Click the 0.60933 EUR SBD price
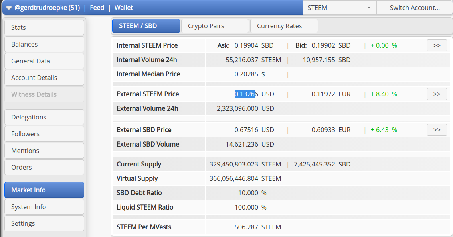453x237 pixels. [331, 130]
